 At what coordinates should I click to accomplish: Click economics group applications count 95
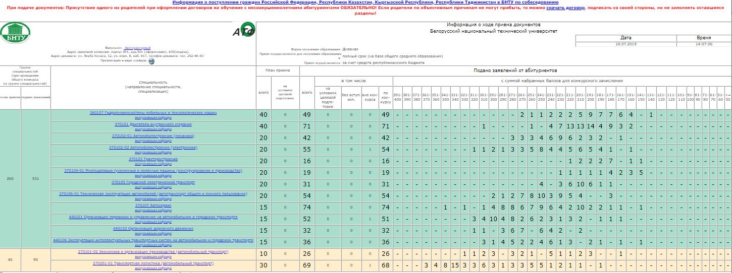point(35,260)
